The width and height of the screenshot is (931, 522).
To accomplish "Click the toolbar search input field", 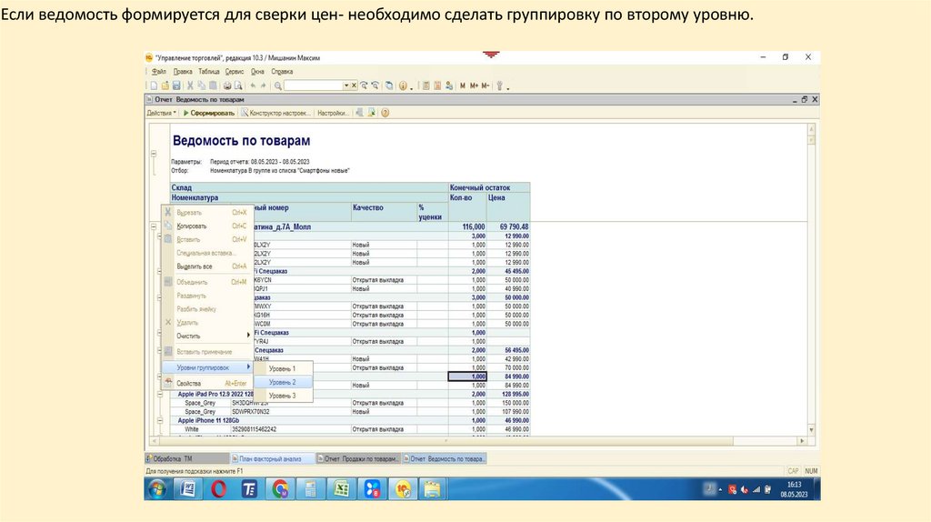I will [313, 85].
